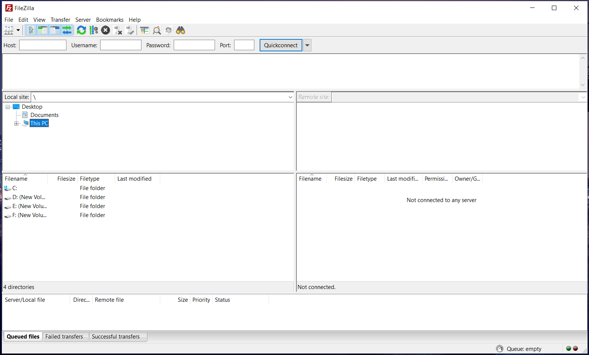Open Quickconnect history dropdown arrow
This screenshot has width=589, height=355.
click(x=307, y=45)
